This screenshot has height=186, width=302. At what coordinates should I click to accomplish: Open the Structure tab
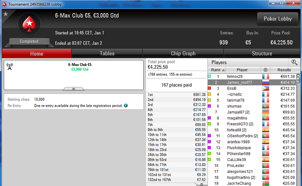pos(262,53)
